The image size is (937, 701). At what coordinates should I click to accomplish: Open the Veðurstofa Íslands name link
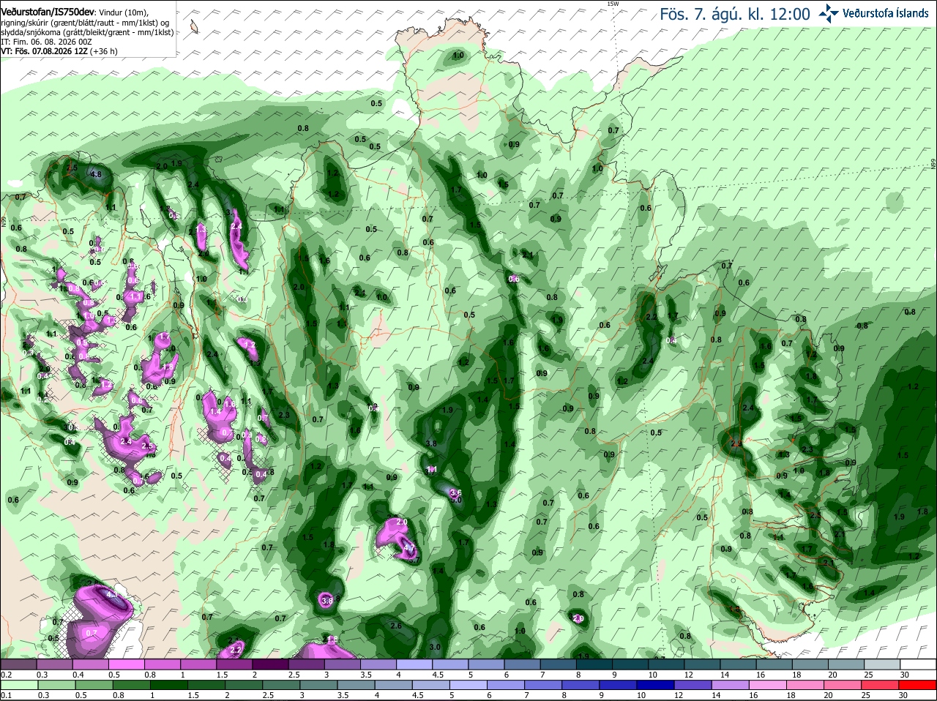886,13
